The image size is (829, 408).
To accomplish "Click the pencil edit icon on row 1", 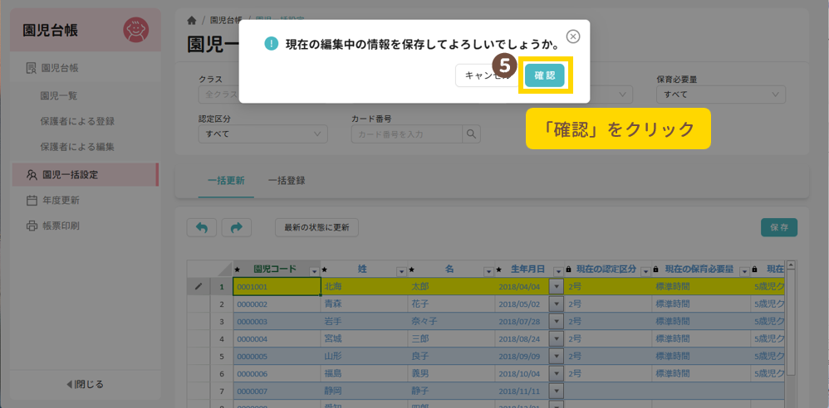I will [198, 287].
